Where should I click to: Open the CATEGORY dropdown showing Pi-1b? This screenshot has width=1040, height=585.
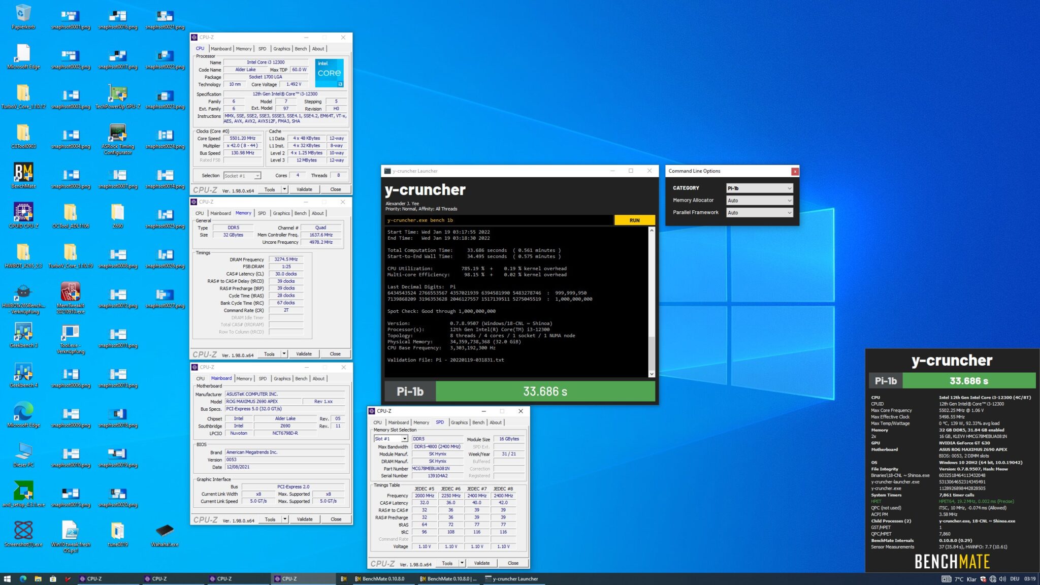pos(759,188)
